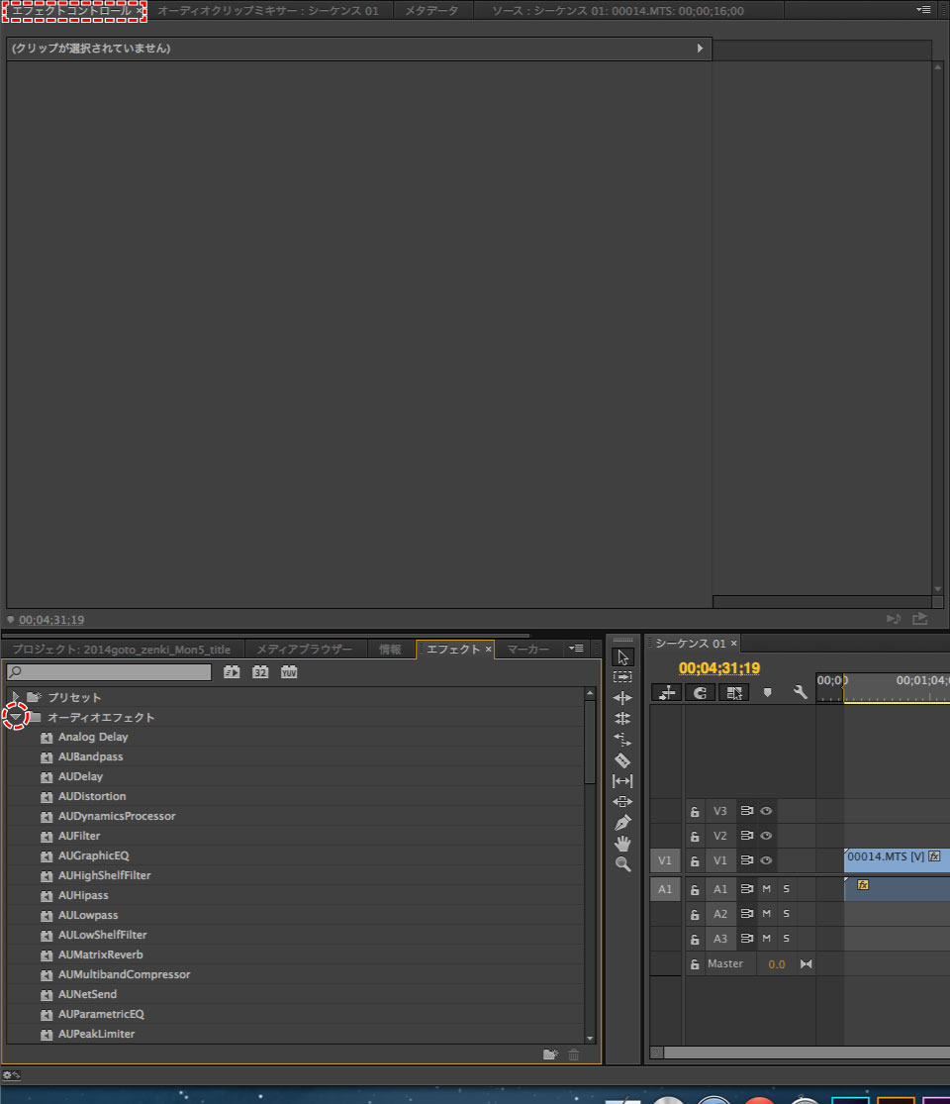Filter effects by YUV icon
The height and width of the screenshot is (1104, 950).
pyautogui.click(x=289, y=671)
